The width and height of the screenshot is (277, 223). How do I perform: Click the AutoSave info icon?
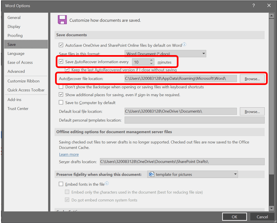(184, 45)
